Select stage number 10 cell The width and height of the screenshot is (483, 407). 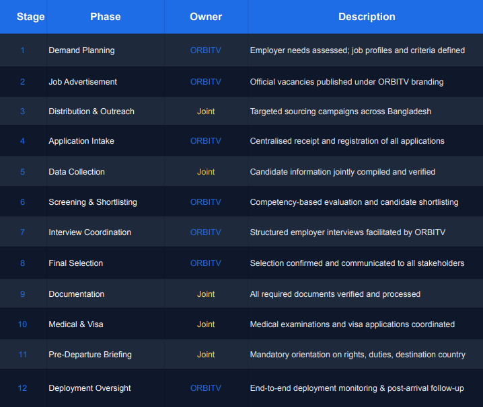click(x=22, y=324)
